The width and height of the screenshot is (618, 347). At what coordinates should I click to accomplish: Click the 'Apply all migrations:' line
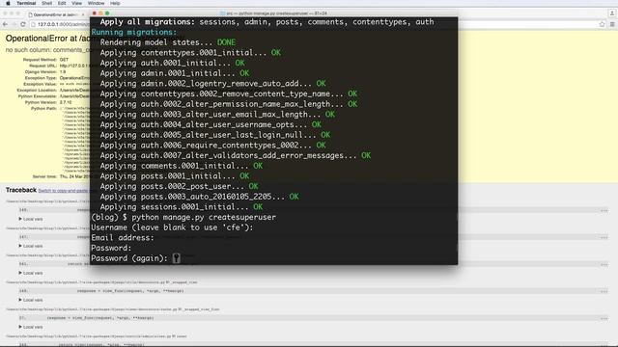click(x=267, y=22)
